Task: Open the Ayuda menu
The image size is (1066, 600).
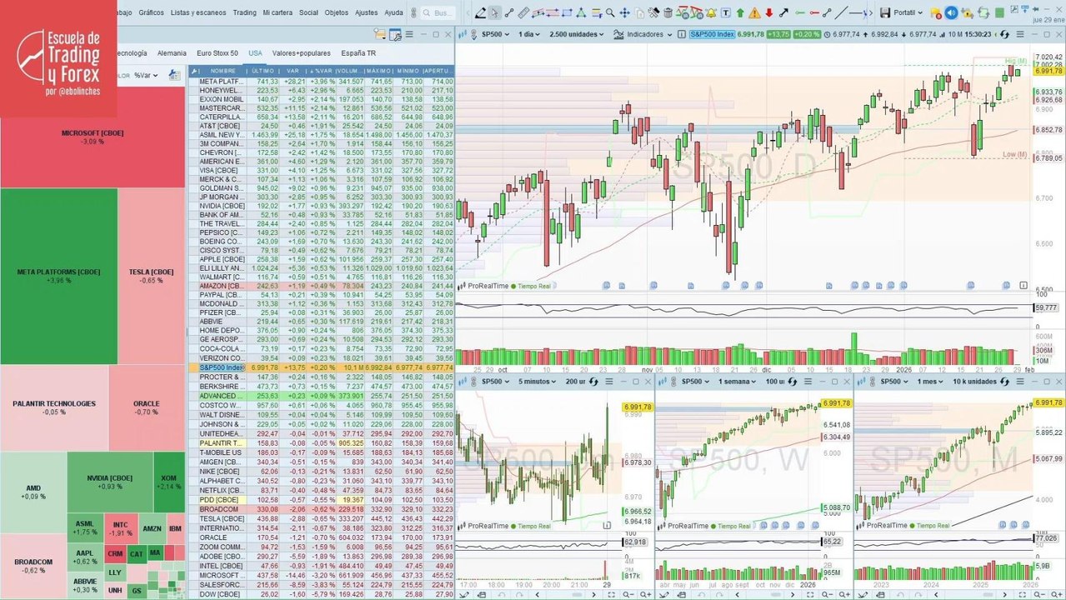Action: [x=393, y=12]
